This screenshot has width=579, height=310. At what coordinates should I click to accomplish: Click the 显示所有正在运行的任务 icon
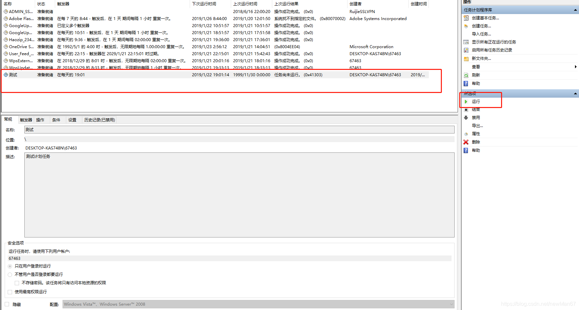point(466,42)
